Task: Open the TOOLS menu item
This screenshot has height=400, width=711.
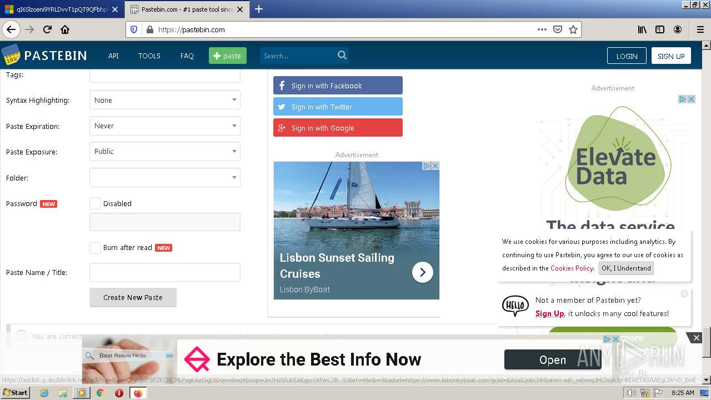Action: tap(149, 56)
